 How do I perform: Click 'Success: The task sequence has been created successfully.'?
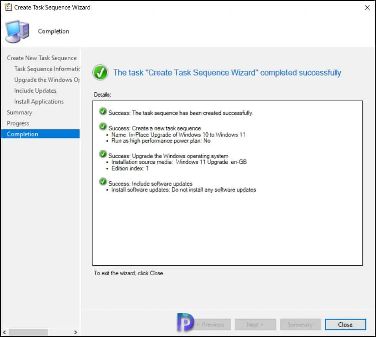181,113
